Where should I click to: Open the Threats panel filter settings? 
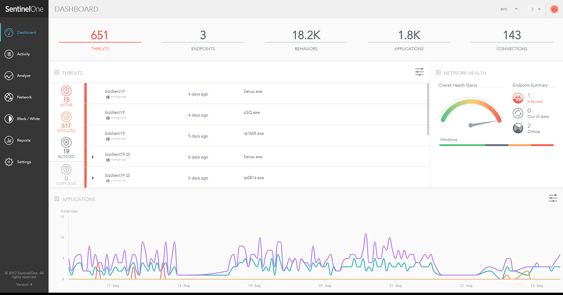coord(419,72)
